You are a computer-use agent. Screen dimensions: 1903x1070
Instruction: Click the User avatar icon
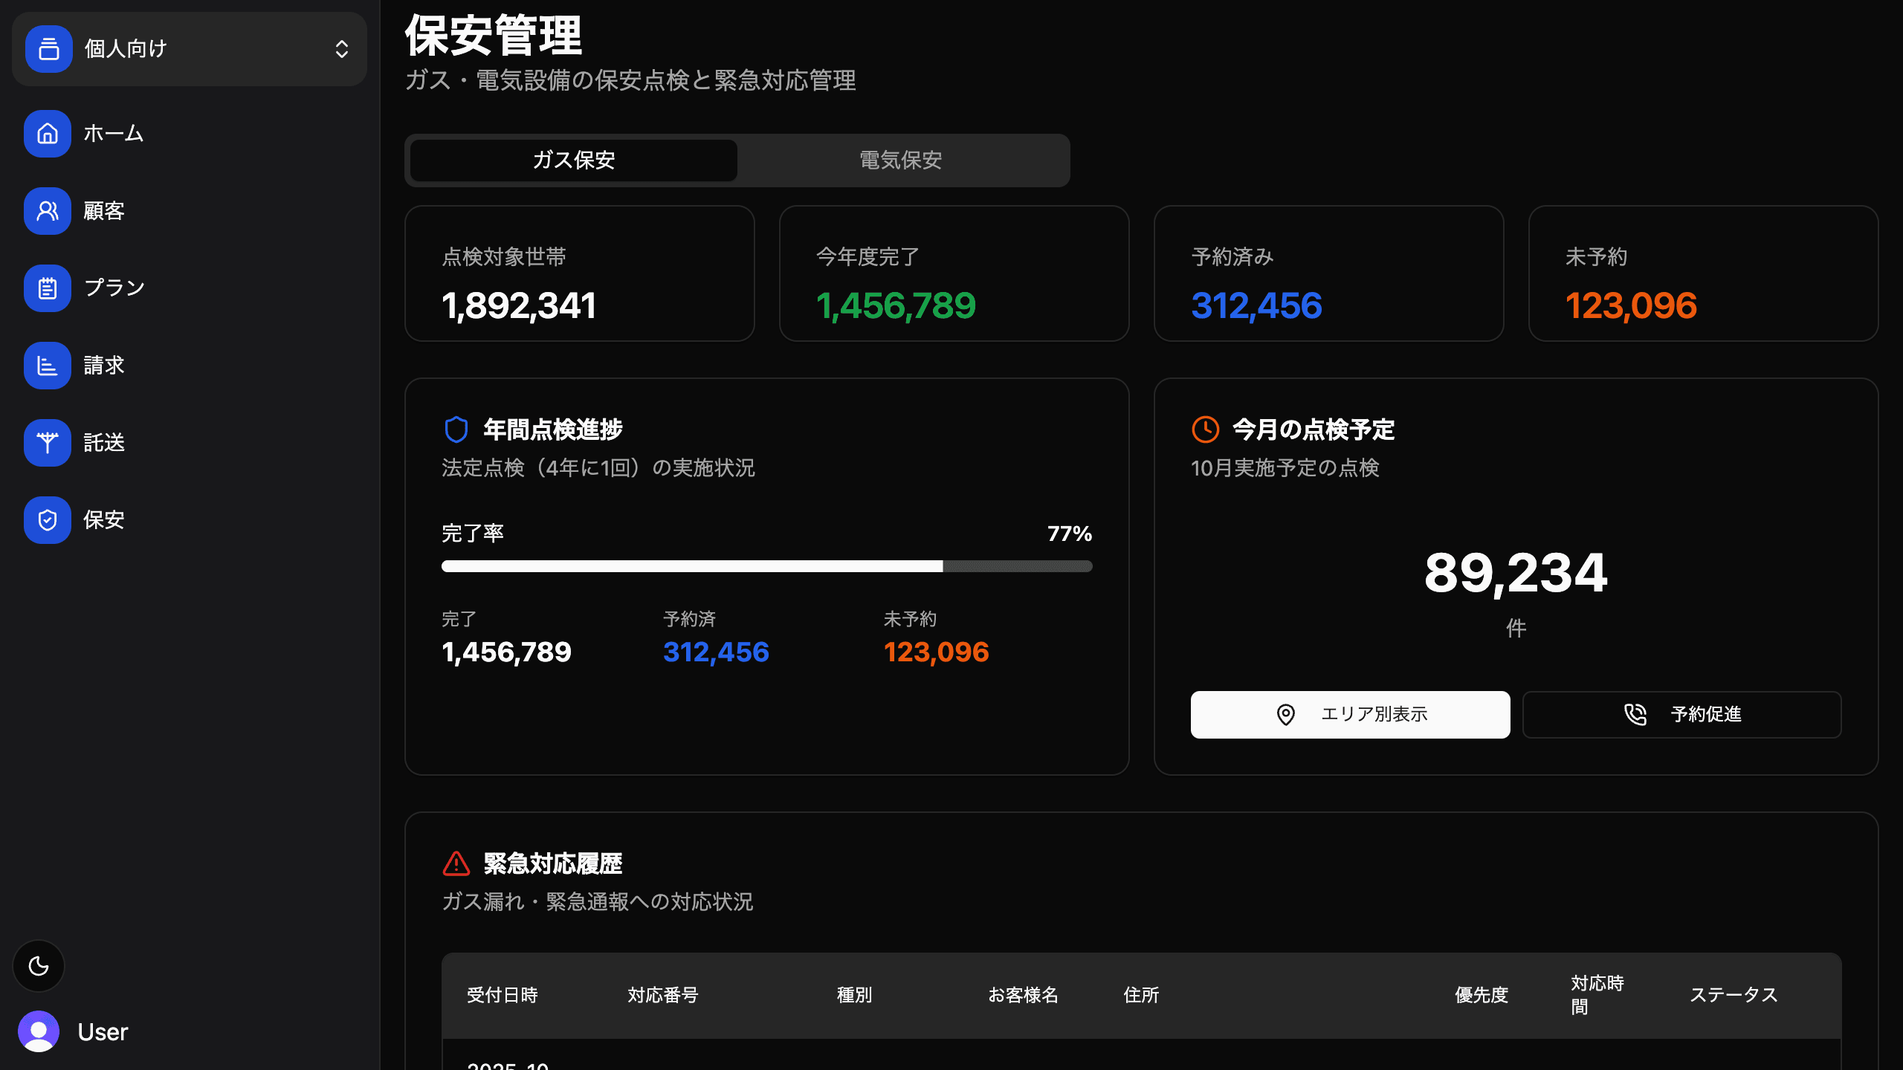39,1031
